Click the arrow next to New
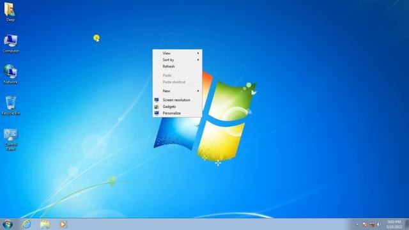 [x=198, y=91]
